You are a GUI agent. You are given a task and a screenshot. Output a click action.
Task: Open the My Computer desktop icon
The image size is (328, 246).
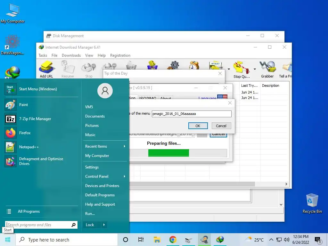point(12,13)
